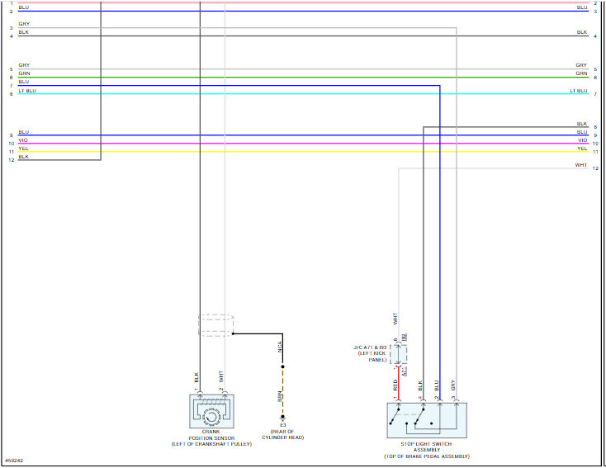Click the WHT label on crank sensor pin 2 wire
Viewport: 606px width, 468px height.
(x=221, y=376)
